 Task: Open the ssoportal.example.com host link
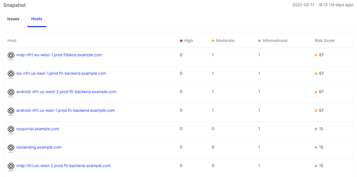(x=38, y=129)
